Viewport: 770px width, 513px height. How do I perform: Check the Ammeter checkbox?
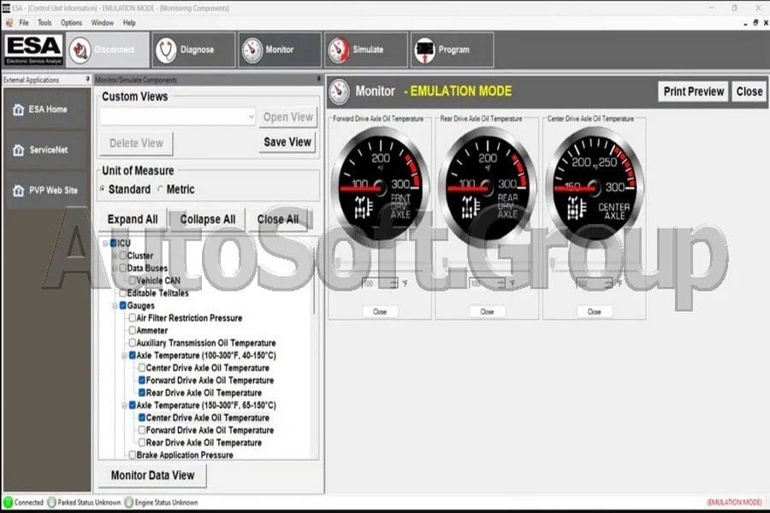click(133, 330)
